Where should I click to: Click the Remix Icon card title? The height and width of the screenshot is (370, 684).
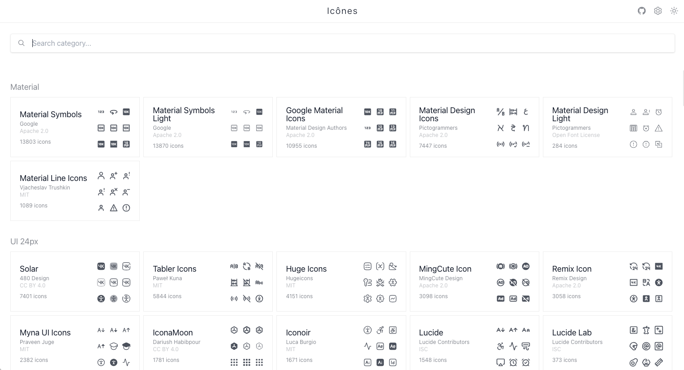pyautogui.click(x=572, y=269)
